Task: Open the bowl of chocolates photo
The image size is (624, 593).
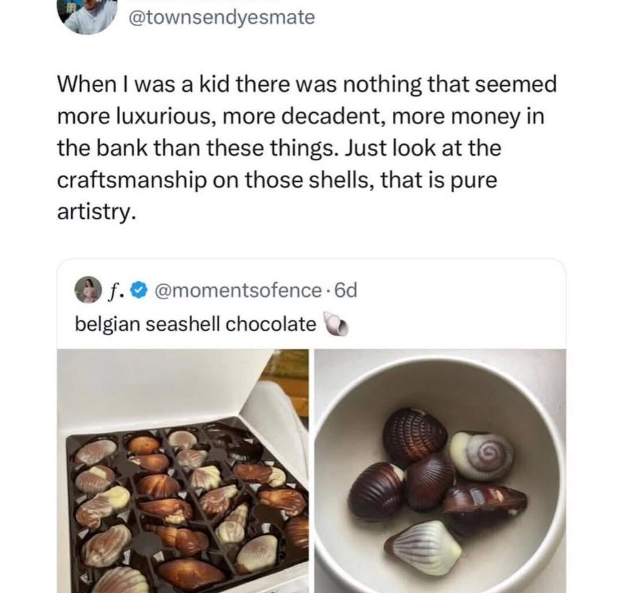Action: point(440,470)
